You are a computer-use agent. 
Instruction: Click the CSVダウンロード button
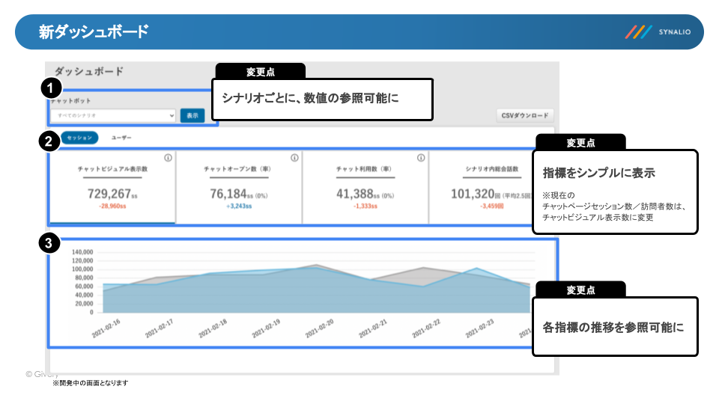tap(525, 116)
